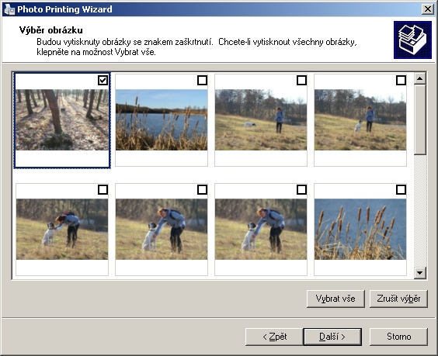
Task: Tick checkbox of woman and distant dog photo
Action: point(301,81)
